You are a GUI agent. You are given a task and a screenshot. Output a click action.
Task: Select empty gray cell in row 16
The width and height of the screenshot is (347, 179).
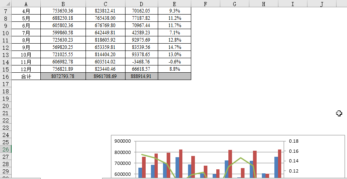(x=174, y=76)
